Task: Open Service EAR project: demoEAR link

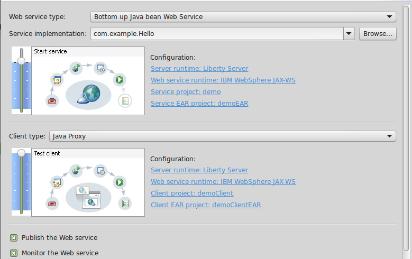Action: 199,103
